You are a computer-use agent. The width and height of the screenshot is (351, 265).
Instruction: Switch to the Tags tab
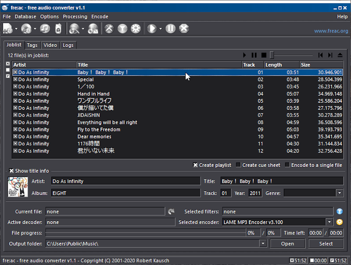point(32,45)
